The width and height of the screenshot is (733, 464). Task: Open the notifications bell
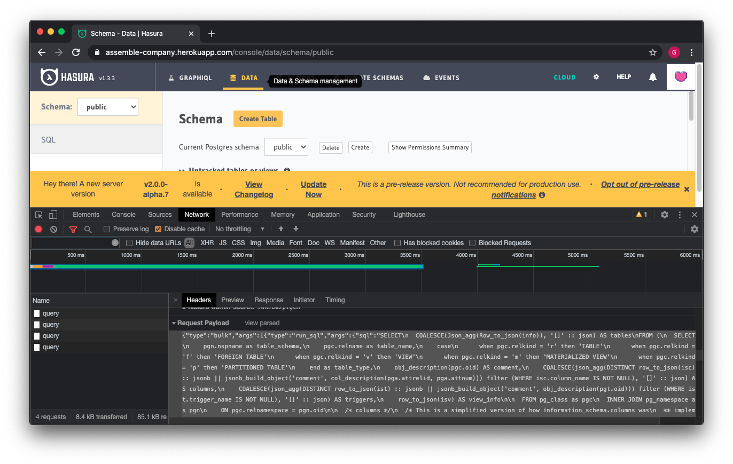652,77
